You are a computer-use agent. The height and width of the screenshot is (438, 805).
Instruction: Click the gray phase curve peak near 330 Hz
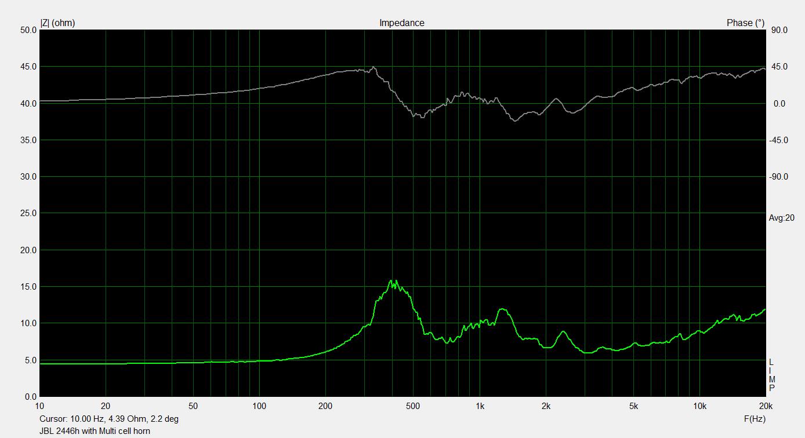(x=374, y=68)
